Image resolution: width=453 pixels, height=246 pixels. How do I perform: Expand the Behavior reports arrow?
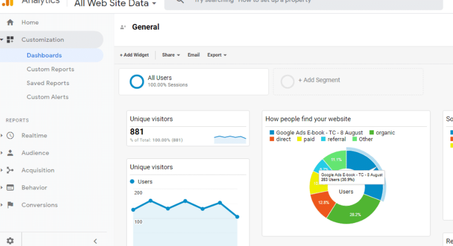click(x=2, y=187)
